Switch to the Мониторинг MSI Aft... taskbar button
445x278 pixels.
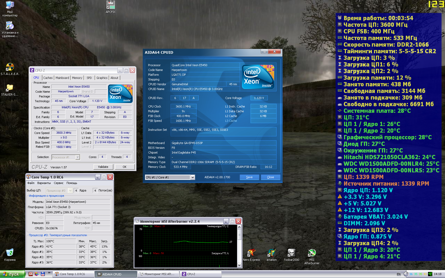158,274
